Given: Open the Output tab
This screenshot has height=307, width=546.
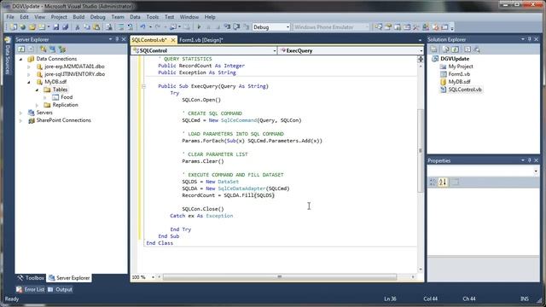Looking at the screenshot, I should (x=60, y=289).
